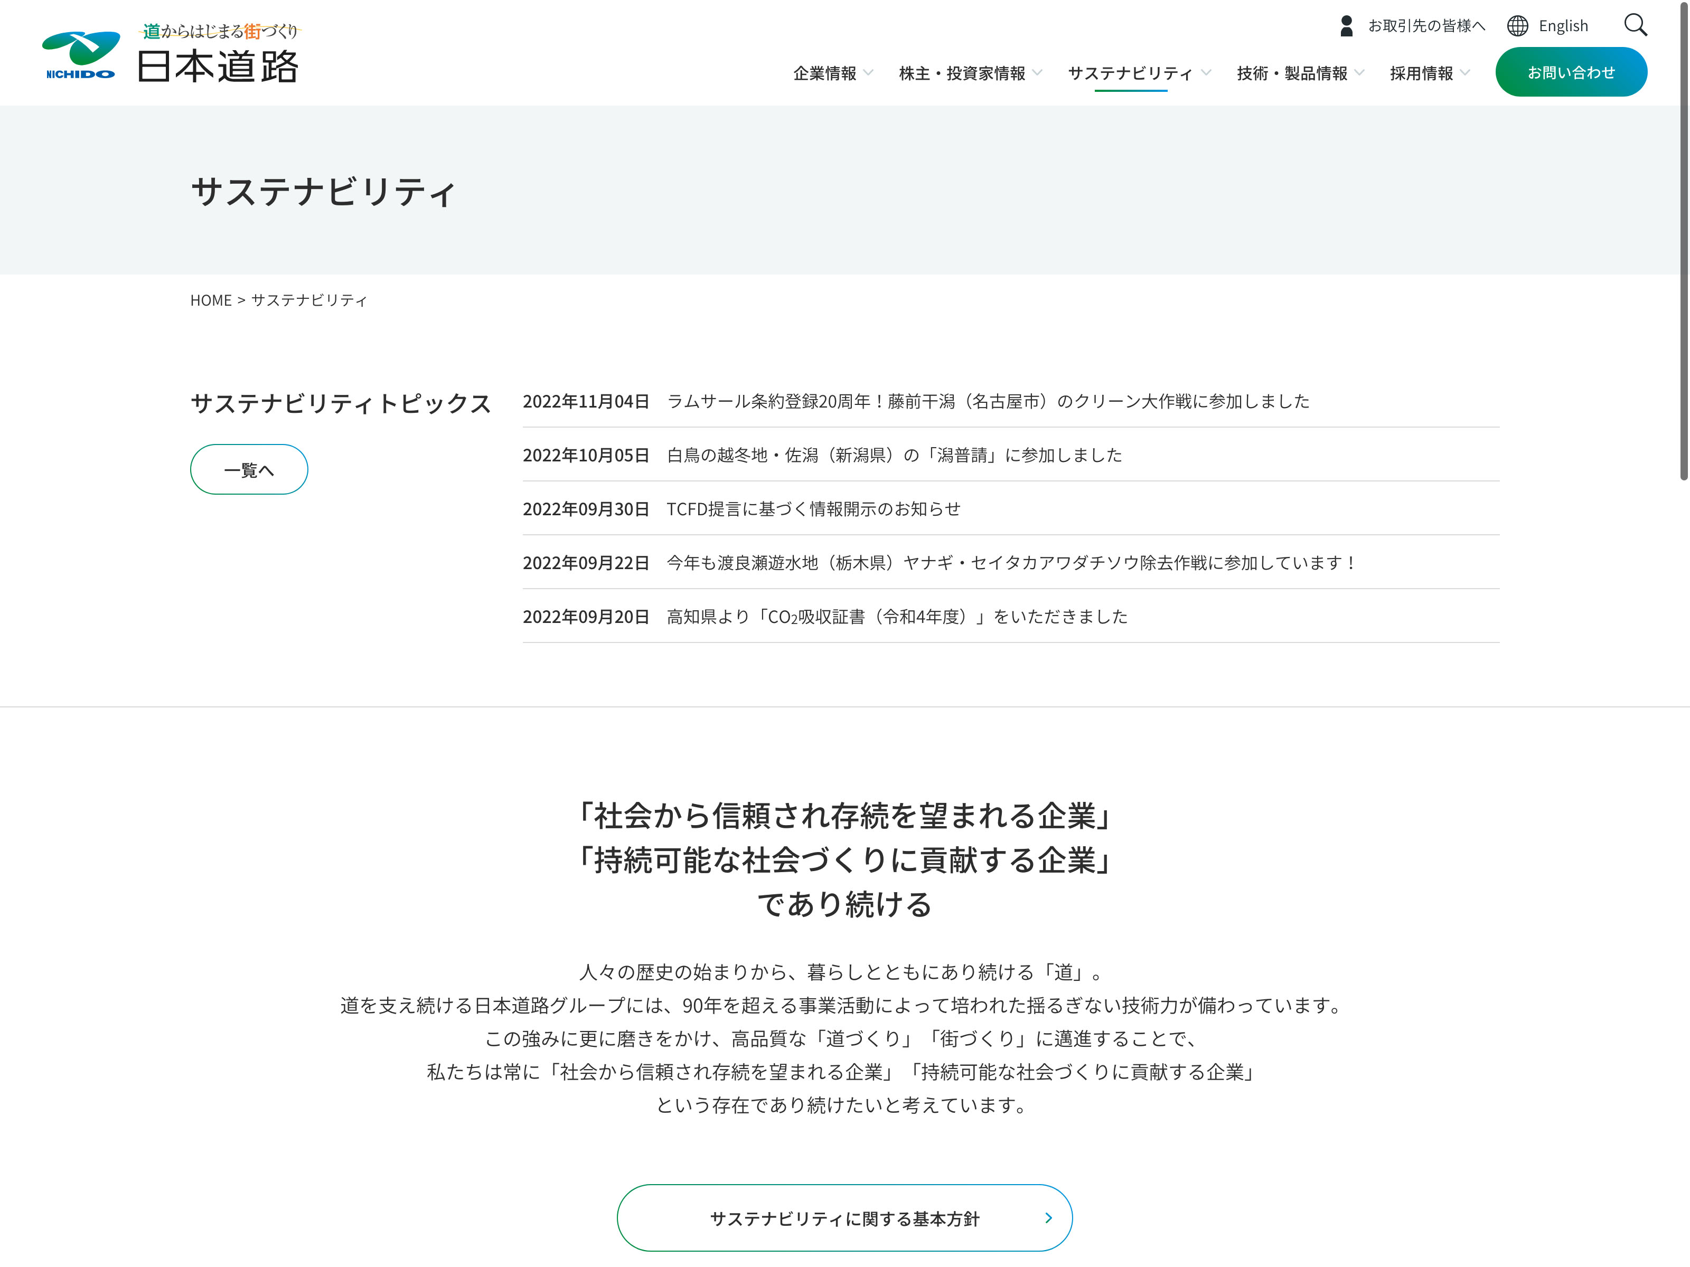Click arrow icon on 基本方針 button
Screen dimensions: 1690x1267
tap(1048, 1218)
